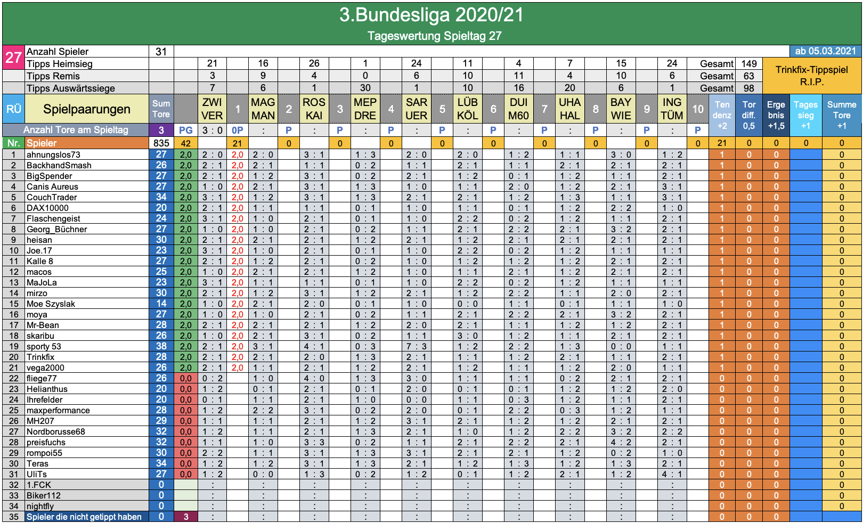The width and height of the screenshot is (863, 523).
Task: Click player name 'Kalle 8'
Action: pyautogui.click(x=40, y=261)
